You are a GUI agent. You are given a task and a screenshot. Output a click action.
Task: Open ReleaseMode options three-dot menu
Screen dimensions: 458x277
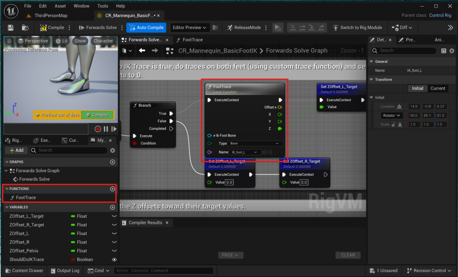click(x=266, y=28)
